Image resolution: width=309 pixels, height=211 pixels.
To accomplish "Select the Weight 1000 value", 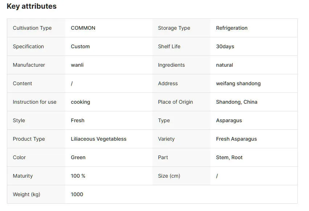I will click(77, 194).
